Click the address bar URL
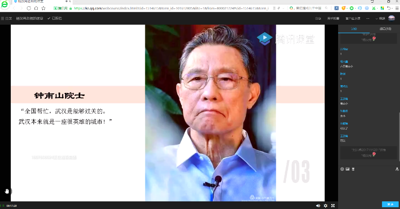Screen dimensions: 400x209 (x=171, y=8)
